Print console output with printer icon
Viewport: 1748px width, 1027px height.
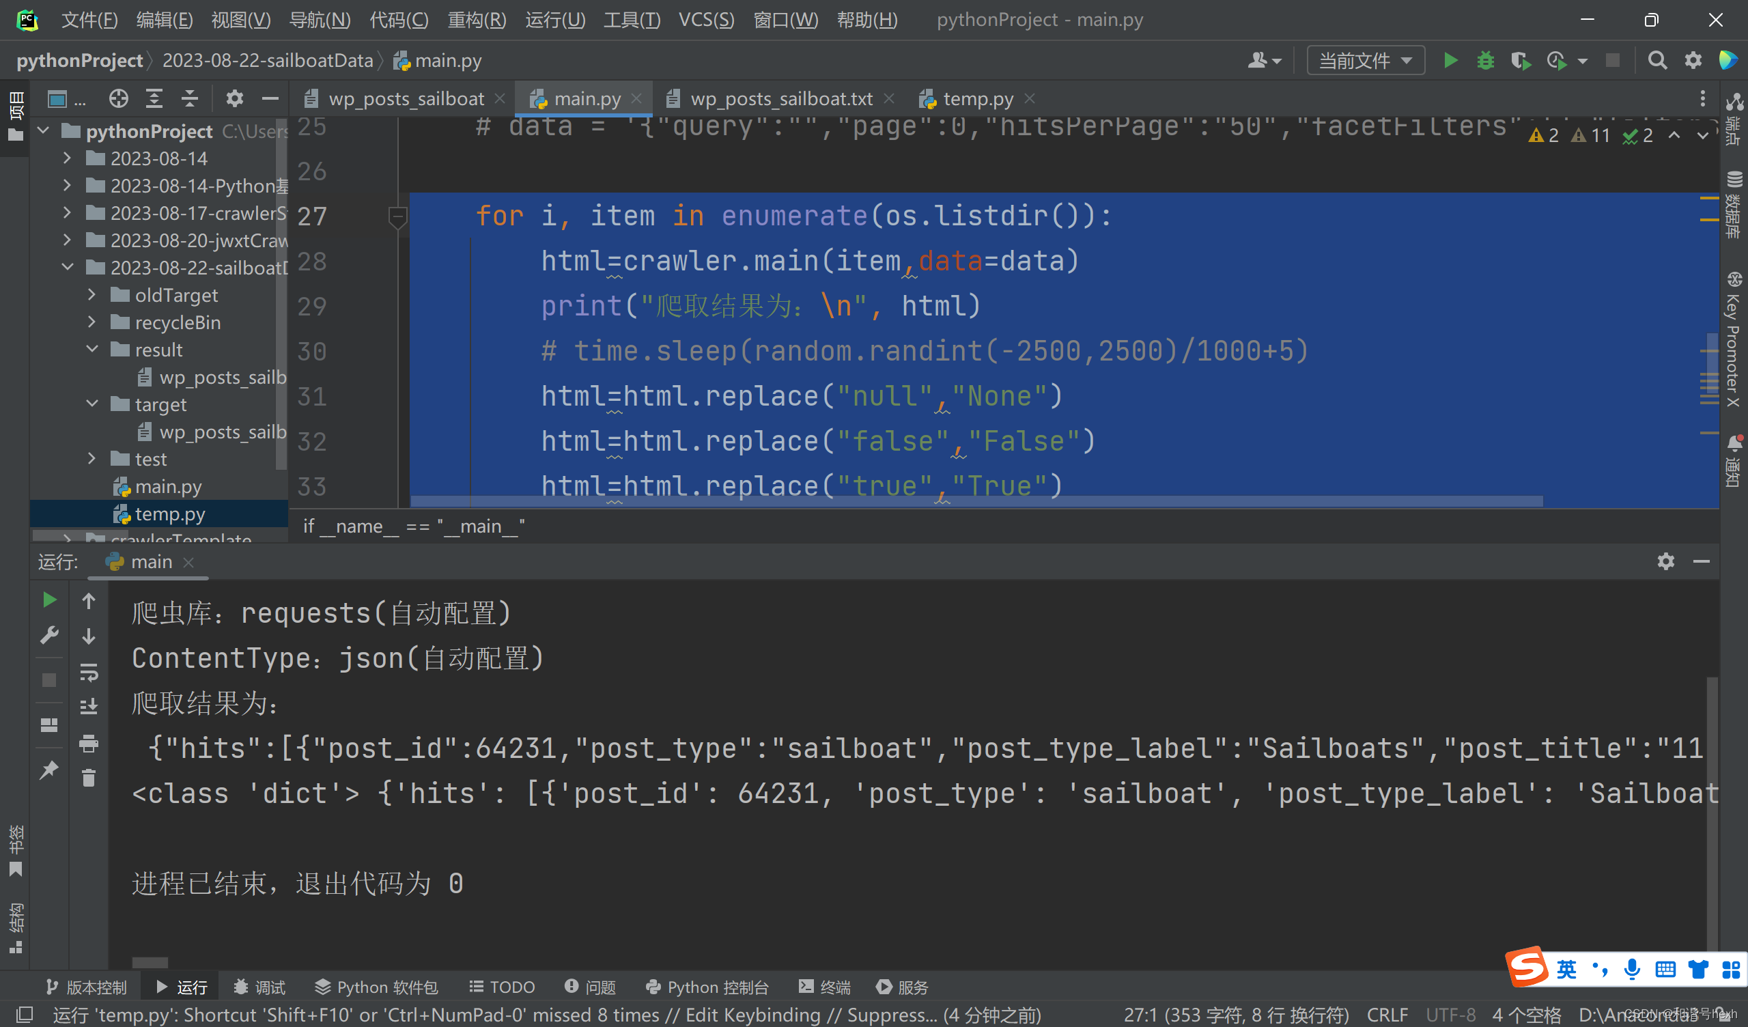coord(89,743)
